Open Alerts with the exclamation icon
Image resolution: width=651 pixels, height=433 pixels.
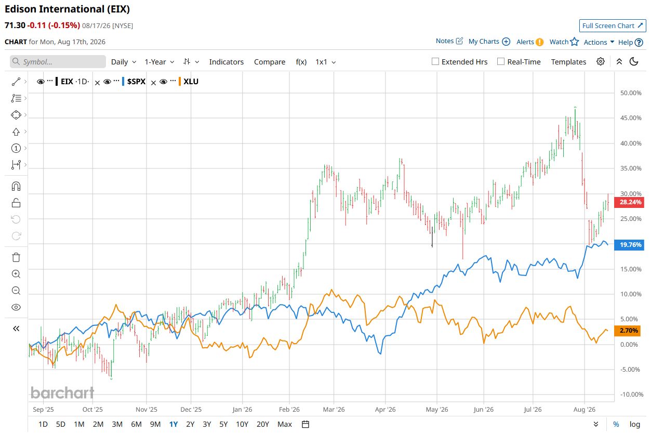(539, 42)
